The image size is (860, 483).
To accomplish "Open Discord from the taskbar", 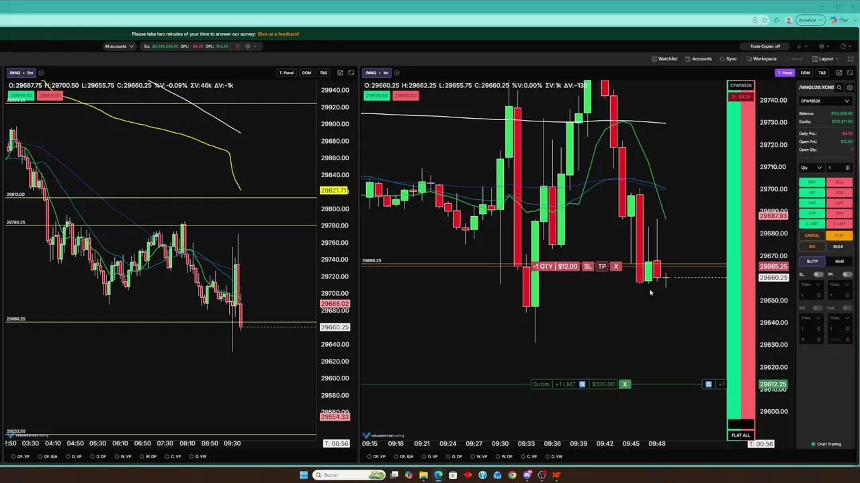I will coord(527,475).
